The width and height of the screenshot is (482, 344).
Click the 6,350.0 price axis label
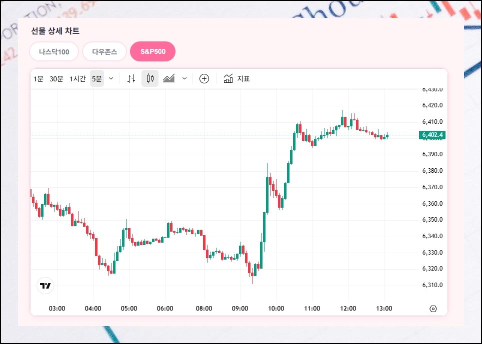click(x=432, y=220)
